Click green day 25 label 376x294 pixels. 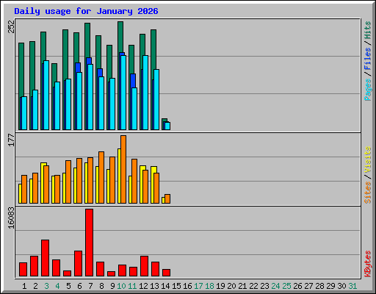click(x=286, y=286)
